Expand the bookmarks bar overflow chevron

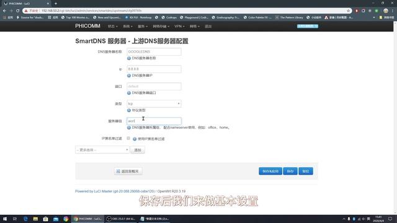374,17
